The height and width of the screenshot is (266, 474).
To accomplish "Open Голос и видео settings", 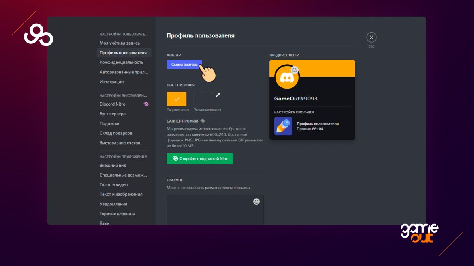I will [x=113, y=184].
